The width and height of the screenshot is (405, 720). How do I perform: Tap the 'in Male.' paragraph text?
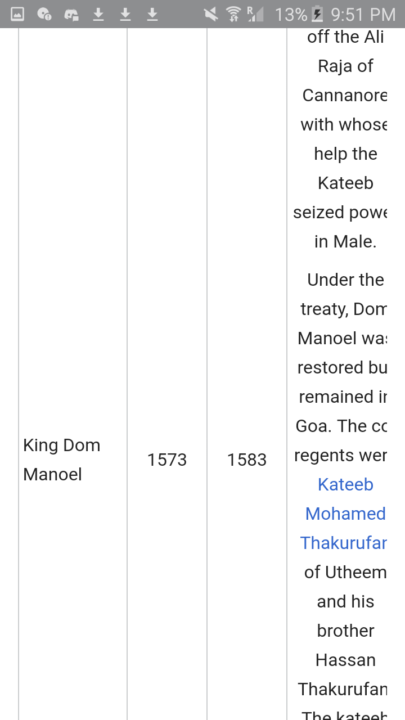click(345, 241)
